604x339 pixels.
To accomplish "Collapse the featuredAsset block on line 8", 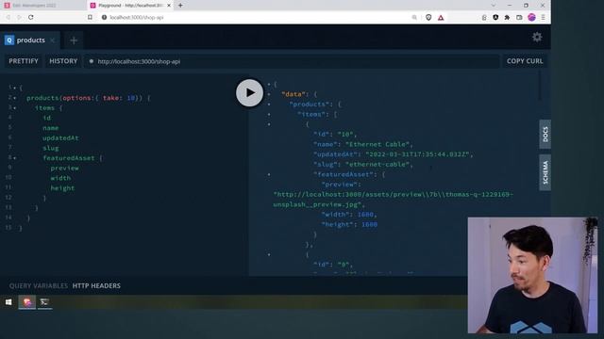I will (x=15, y=158).
